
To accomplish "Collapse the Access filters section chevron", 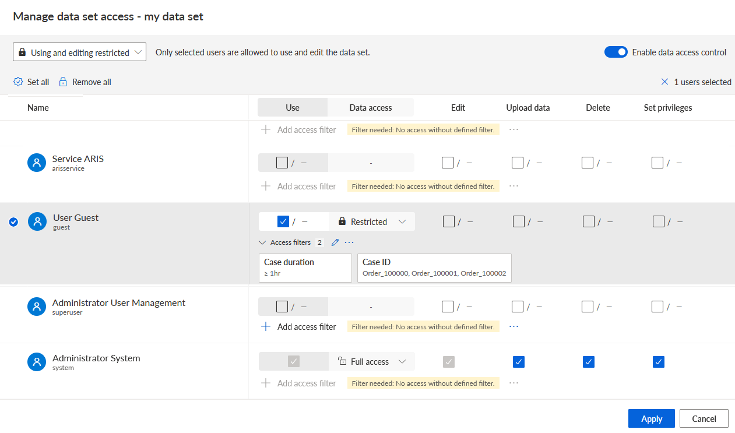I will [x=262, y=242].
